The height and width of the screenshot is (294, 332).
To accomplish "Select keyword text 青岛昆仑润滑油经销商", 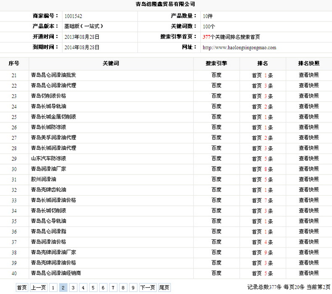I will pos(56,273).
